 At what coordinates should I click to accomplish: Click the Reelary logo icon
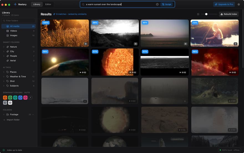click(15, 4)
